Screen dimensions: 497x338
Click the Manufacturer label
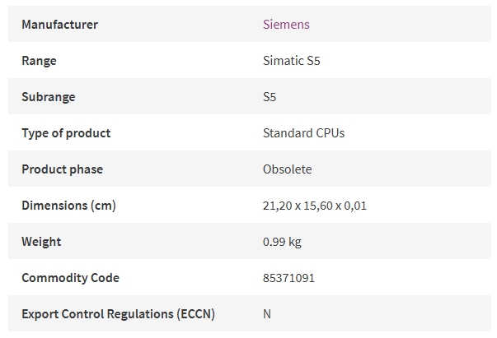[59, 25]
